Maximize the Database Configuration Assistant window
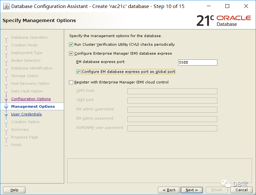256x195 pixels. (227, 6)
